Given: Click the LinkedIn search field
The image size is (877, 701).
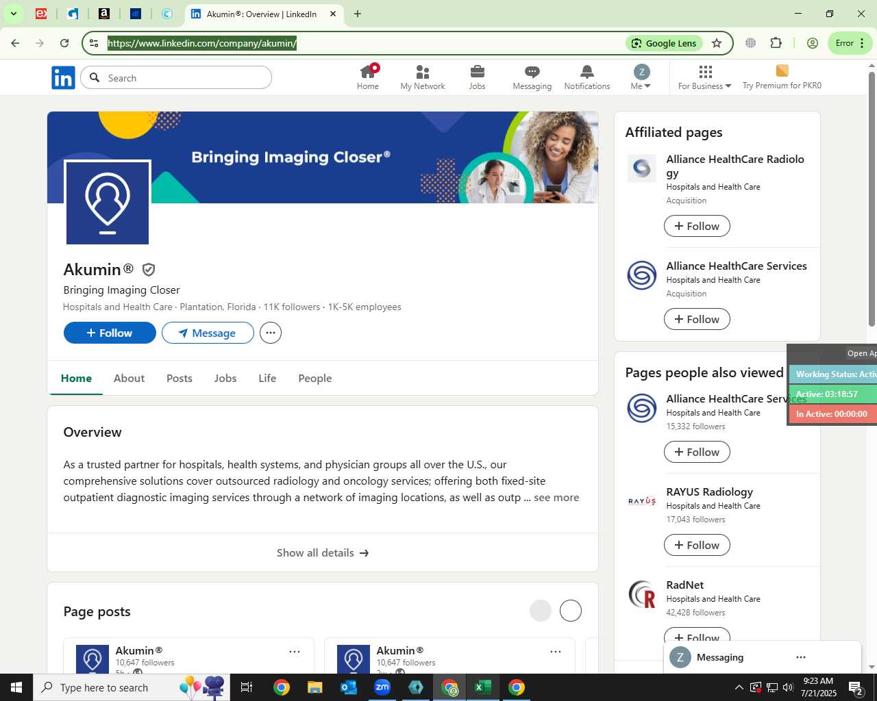Looking at the screenshot, I should click(176, 78).
